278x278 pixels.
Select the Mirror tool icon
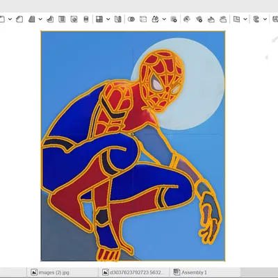click(x=118, y=19)
